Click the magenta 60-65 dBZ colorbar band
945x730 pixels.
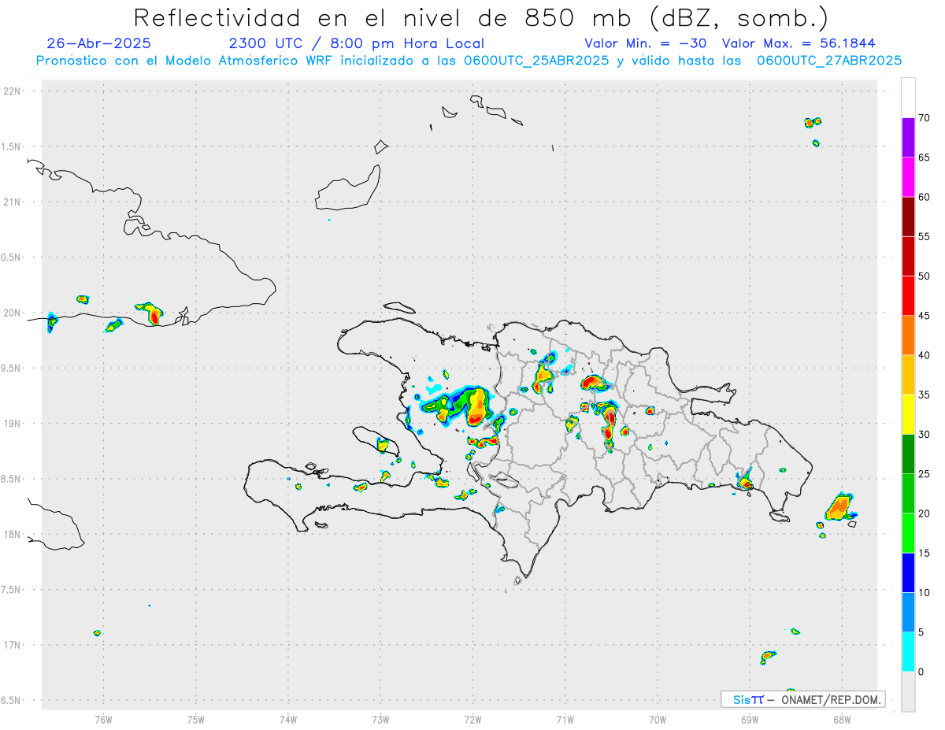click(908, 177)
